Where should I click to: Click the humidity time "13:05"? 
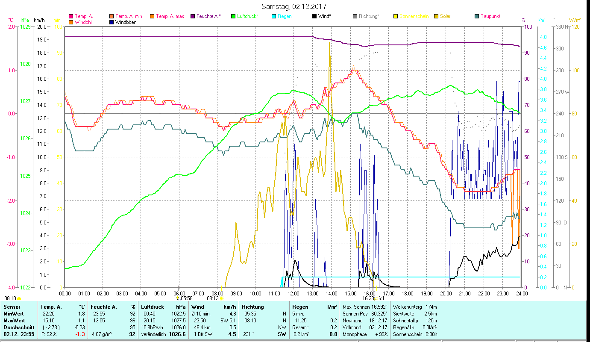[x=99, y=321]
